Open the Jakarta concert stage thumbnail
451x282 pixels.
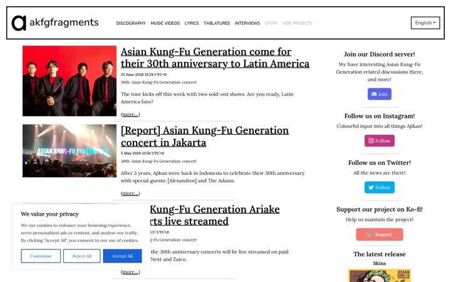pyautogui.click(x=70, y=151)
